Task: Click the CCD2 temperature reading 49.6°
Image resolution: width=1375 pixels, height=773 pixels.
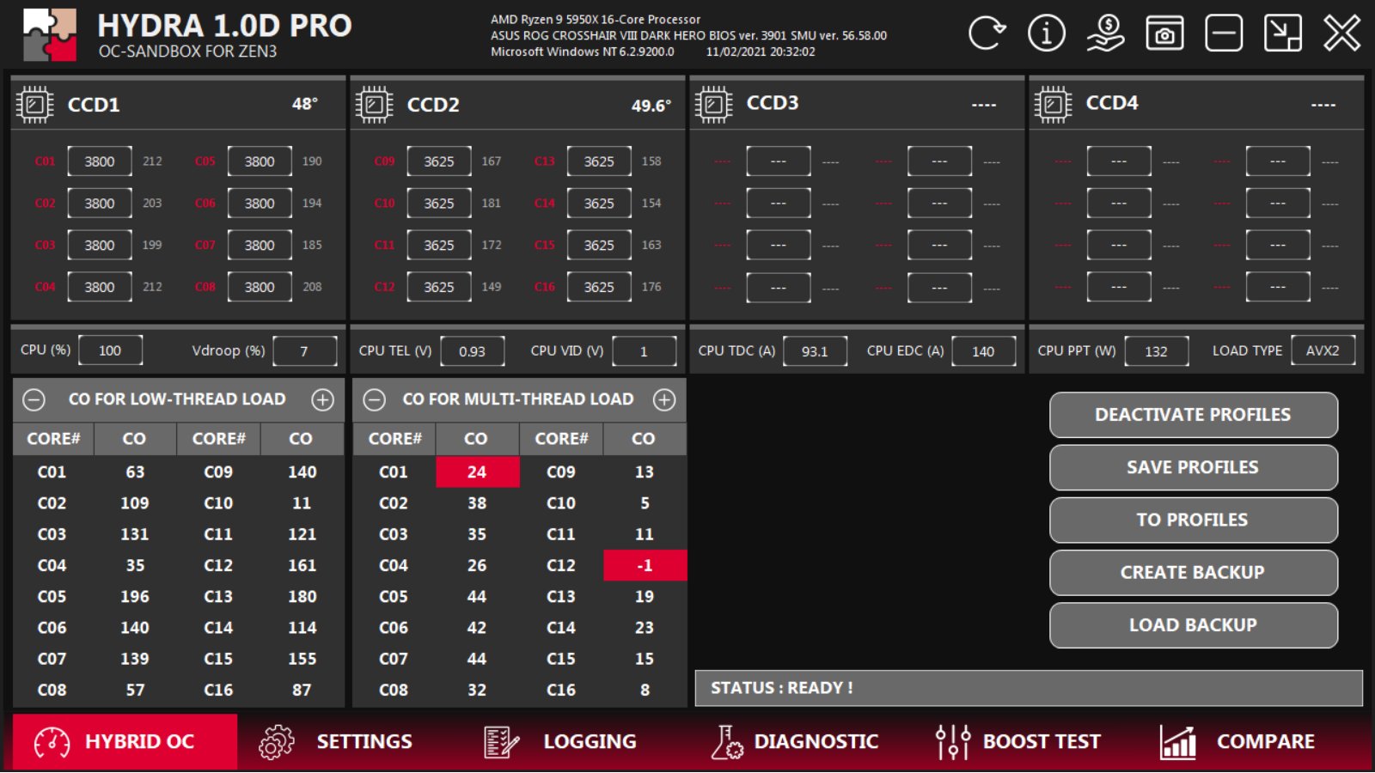Action: (x=651, y=106)
